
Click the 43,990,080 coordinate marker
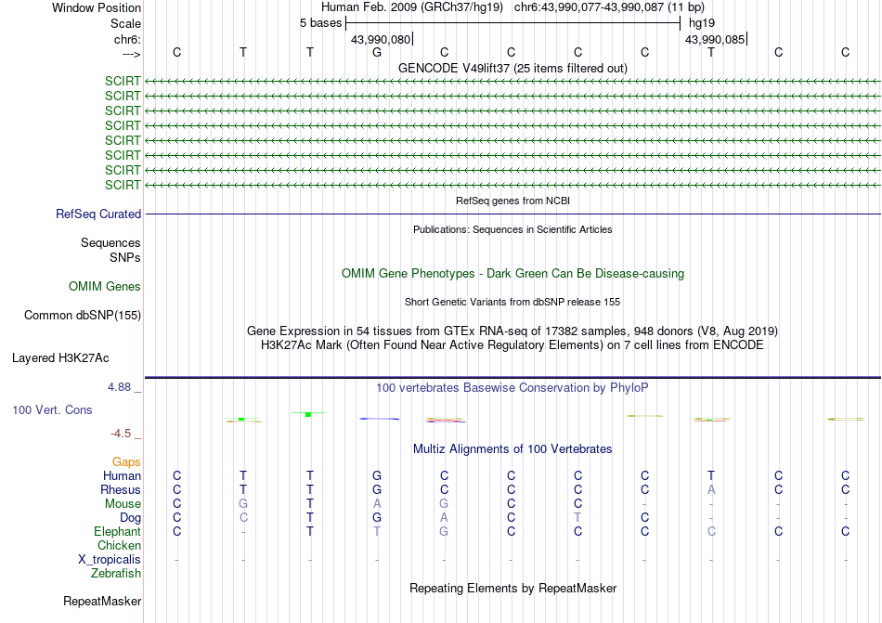tap(381, 39)
